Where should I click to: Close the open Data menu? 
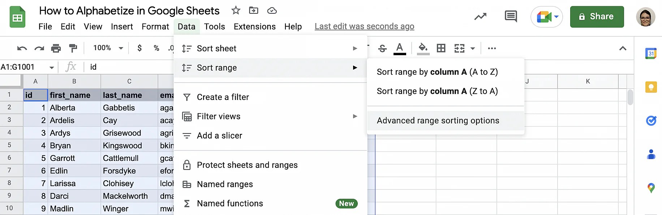186,27
